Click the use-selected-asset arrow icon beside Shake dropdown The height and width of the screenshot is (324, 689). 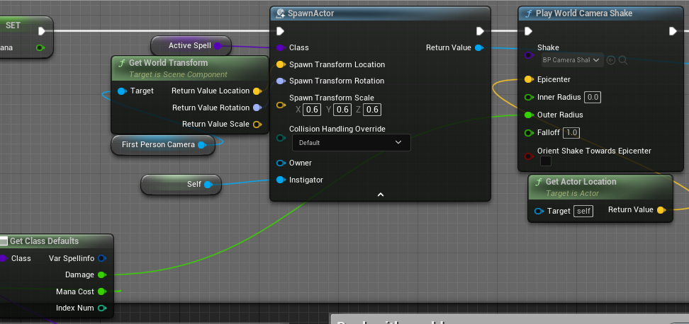(x=611, y=61)
